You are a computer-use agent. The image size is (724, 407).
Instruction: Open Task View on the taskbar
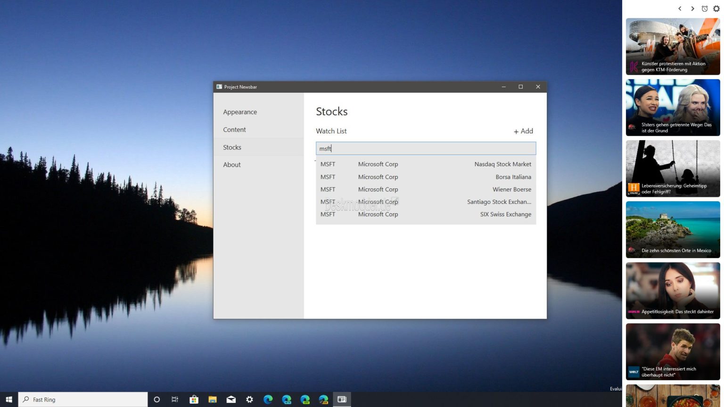coord(175,399)
